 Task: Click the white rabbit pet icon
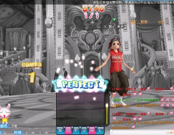pos(5,113)
